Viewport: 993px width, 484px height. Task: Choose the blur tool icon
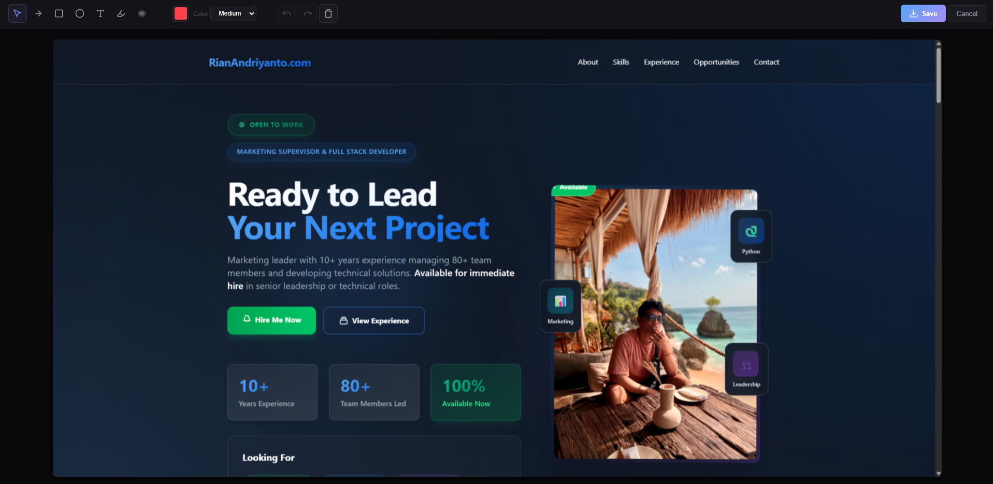(142, 13)
